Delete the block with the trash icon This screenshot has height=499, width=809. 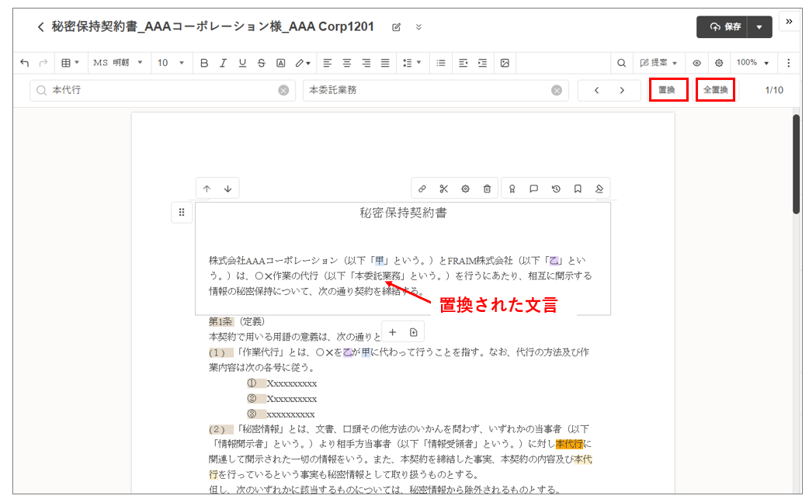click(487, 189)
